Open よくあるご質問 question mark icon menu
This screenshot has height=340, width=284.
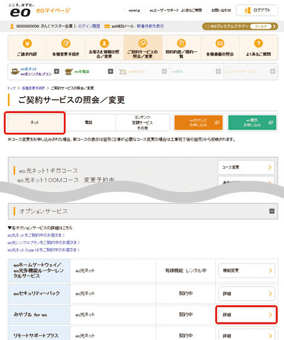click(259, 47)
